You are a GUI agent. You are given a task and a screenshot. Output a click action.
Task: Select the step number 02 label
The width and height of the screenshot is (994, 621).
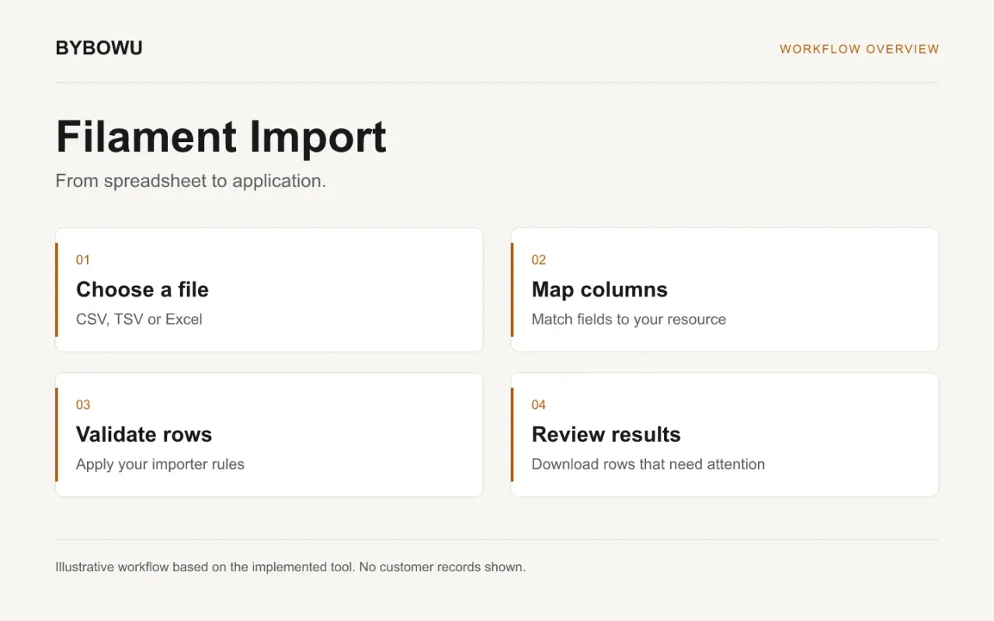(539, 260)
